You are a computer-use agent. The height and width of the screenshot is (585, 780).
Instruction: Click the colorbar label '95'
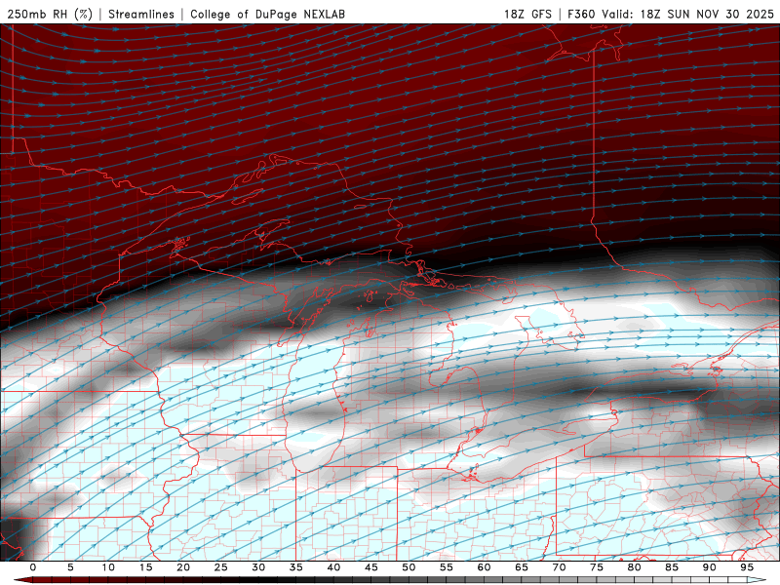747,567
